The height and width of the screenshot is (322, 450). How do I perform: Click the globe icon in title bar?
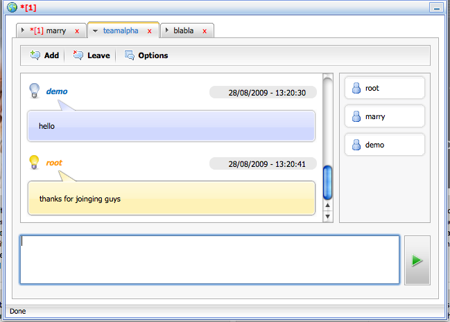point(12,7)
